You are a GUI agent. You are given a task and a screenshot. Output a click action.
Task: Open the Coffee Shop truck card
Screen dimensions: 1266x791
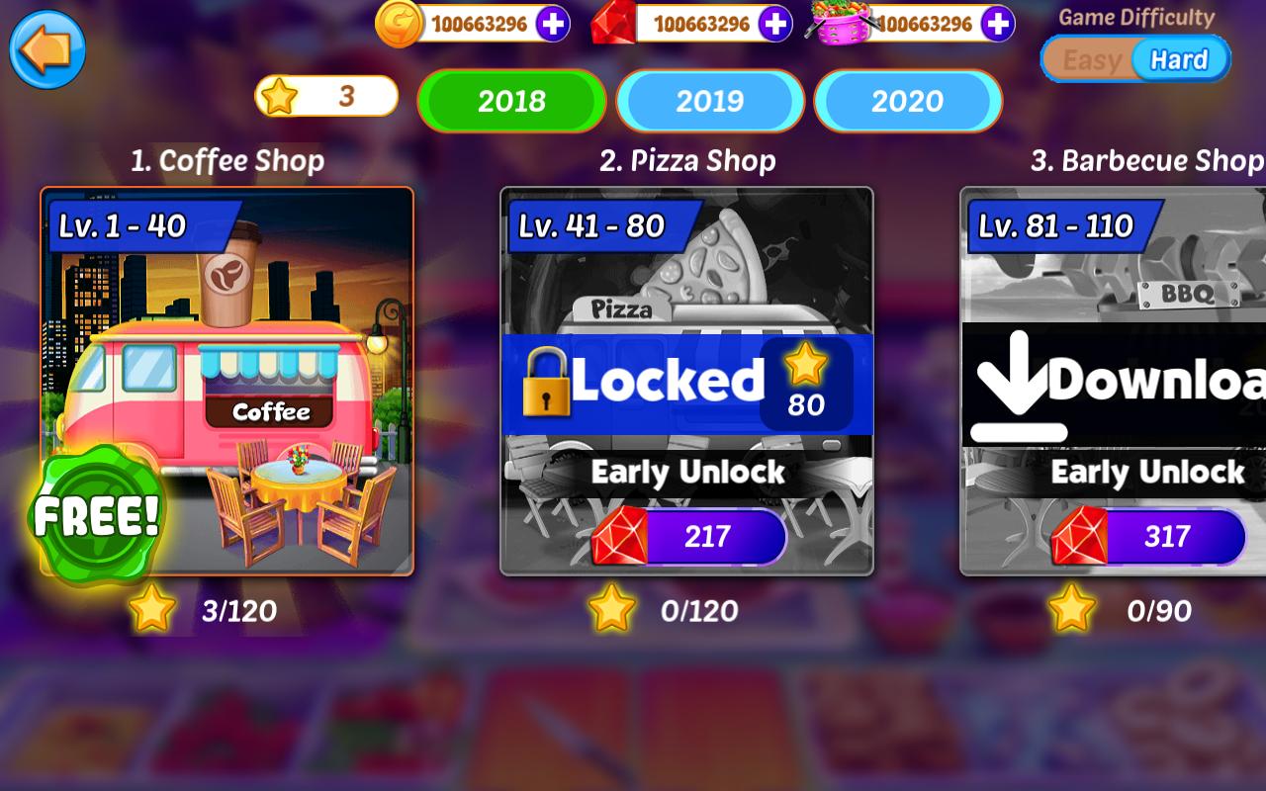pos(226,381)
